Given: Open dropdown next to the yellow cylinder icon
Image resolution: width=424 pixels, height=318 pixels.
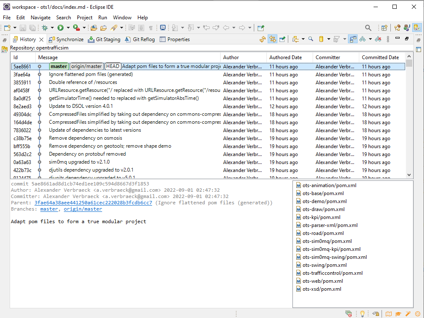Looking at the screenshot, I should 329,39.
